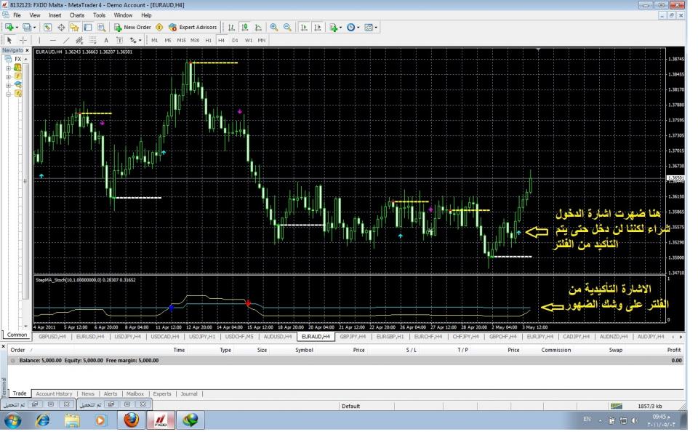Screen dimensions: 698x432
Task: Open the Experts terminal tab
Action: click(162, 393)
